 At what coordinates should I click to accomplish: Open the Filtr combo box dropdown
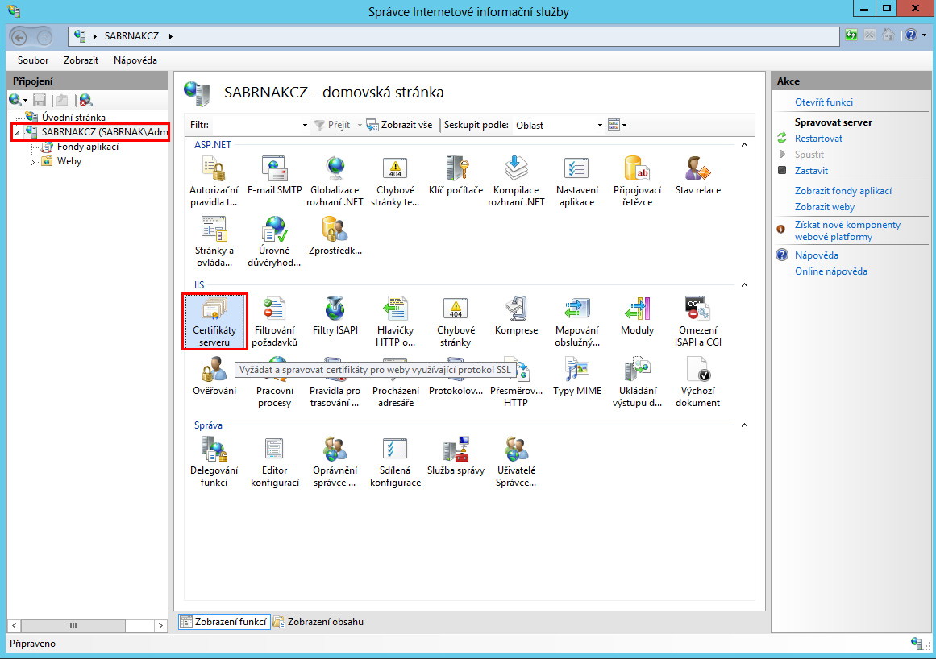(305, 126)
